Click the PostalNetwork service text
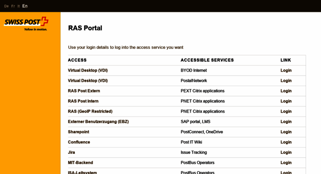Image resolution: width=321 pixels, height=174 pixels. [x=194, y=81]
